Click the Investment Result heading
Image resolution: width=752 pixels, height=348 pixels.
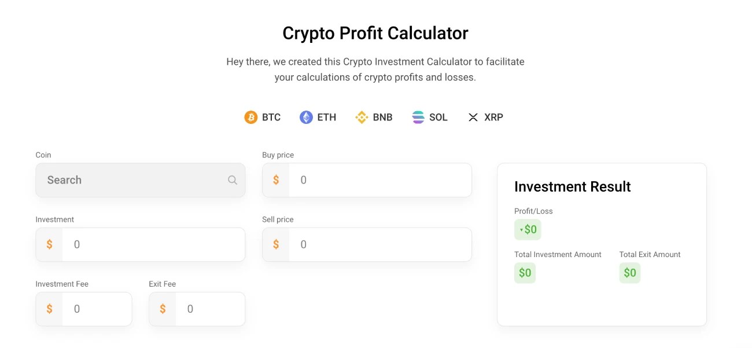pos(572,186)
